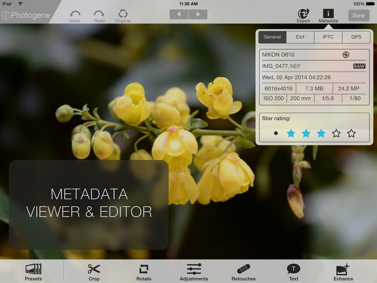Switch to the General tab
Viewport: 377px width, 283px height.
(272, 37)
